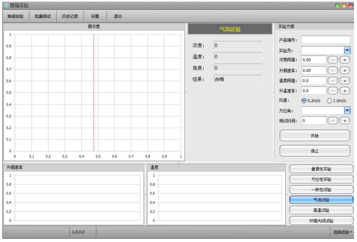
Task: Select the 0.2m/s wind speed option
Action: click(304, 101)
